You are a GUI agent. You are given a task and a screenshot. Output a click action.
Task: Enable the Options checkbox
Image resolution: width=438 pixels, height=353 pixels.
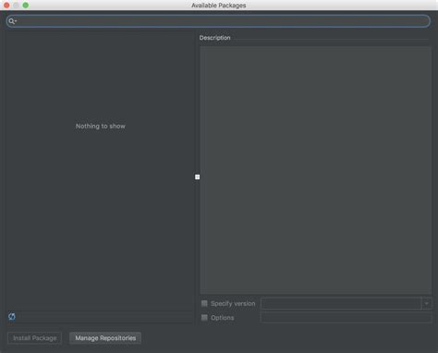pyautogui.click(x=204, y=318)
